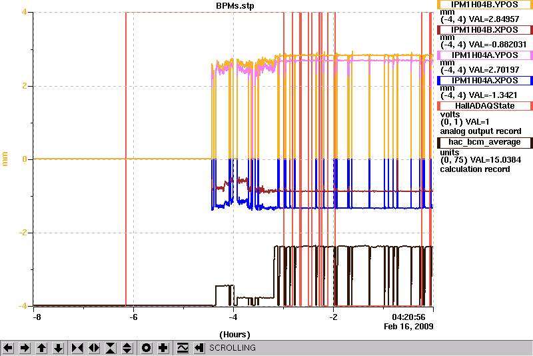Click the VAL=2.70197 readout
The image size is (533, 356).
pos(494,70)
